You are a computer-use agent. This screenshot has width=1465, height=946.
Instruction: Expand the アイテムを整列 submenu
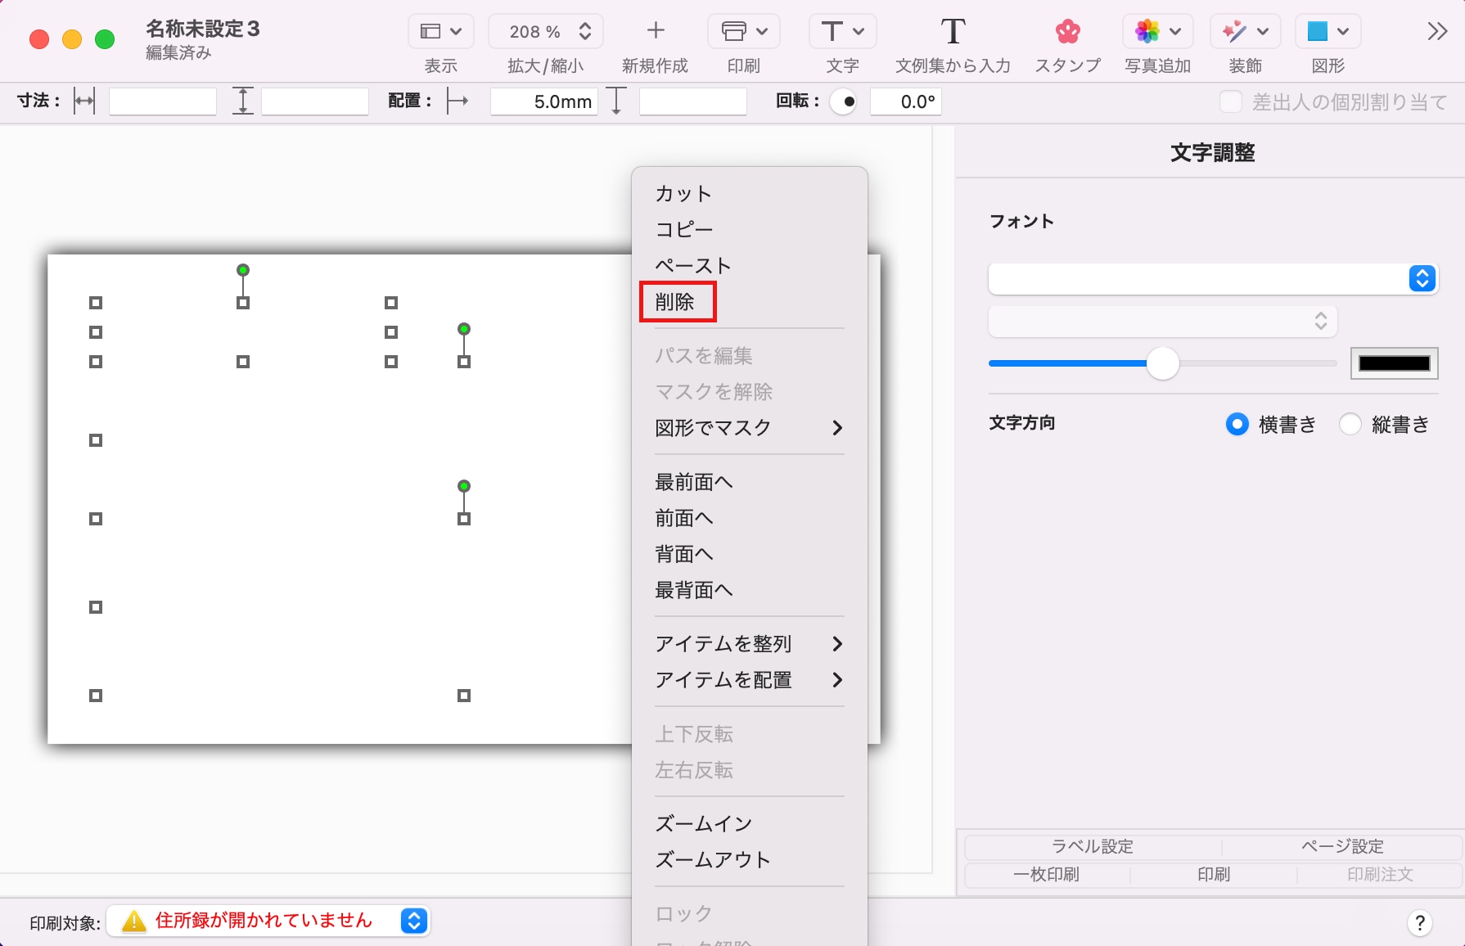[x=836, y=644]
